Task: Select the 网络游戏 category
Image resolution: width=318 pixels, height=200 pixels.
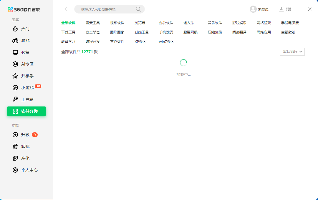Action: tap(264, 23)
